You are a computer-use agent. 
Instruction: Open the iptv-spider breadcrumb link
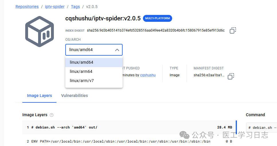[55, 7]
